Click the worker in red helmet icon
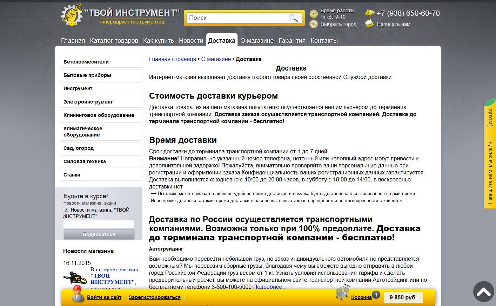Image resolution: width=496 pixels, height=306 pixels. (x=77, y=293)
